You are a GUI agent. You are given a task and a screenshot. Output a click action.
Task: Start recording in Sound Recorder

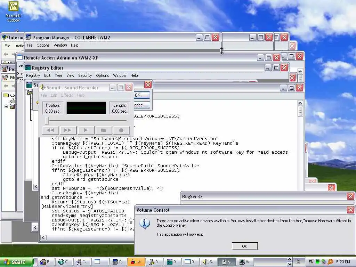(x=121, y=130)
